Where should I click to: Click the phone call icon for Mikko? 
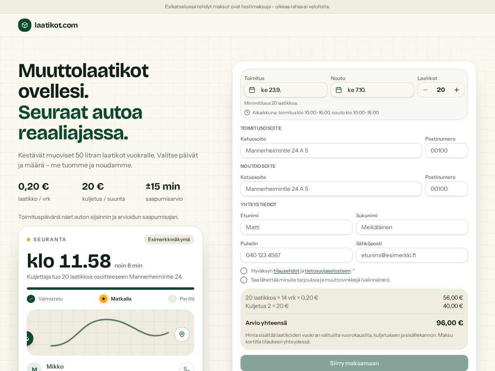(x=187, y=369)
